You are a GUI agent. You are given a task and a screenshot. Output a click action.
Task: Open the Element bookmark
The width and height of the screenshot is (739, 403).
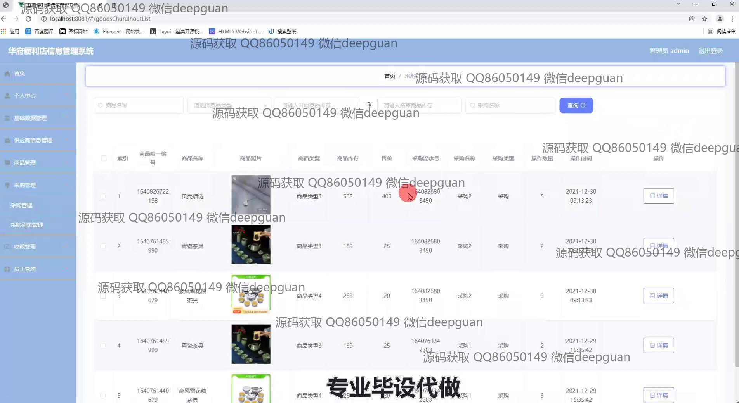point(119,31)
